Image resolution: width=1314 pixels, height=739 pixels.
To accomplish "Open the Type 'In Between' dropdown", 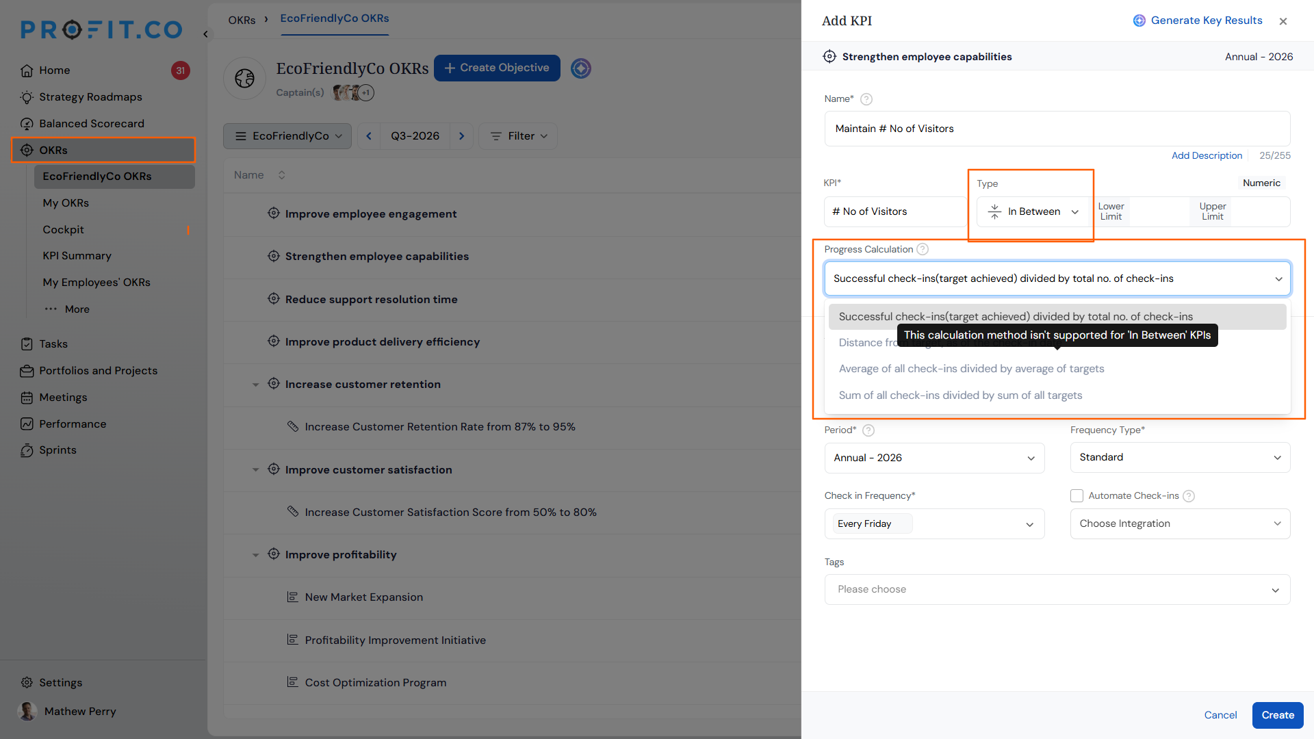I will 1032,212.
